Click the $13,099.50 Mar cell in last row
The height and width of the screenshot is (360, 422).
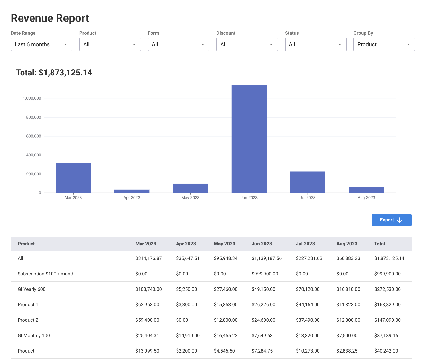tap(147, 351)
